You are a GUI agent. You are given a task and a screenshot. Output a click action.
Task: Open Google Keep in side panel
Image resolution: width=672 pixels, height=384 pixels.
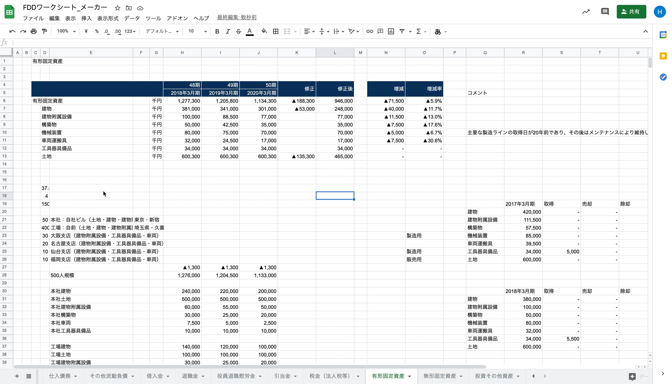(663, 56)
